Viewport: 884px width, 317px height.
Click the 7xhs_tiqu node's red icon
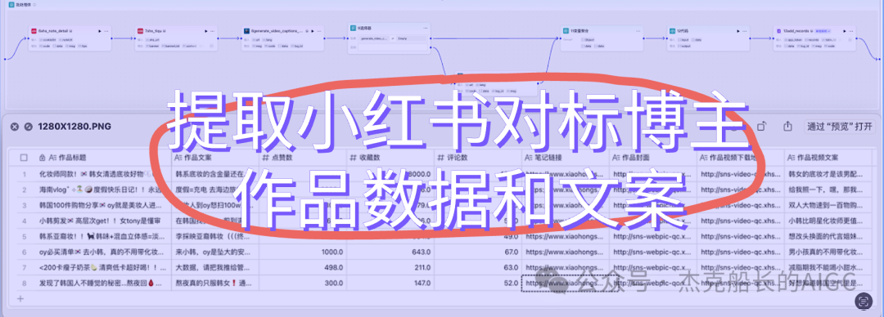[x=140, y=31]
